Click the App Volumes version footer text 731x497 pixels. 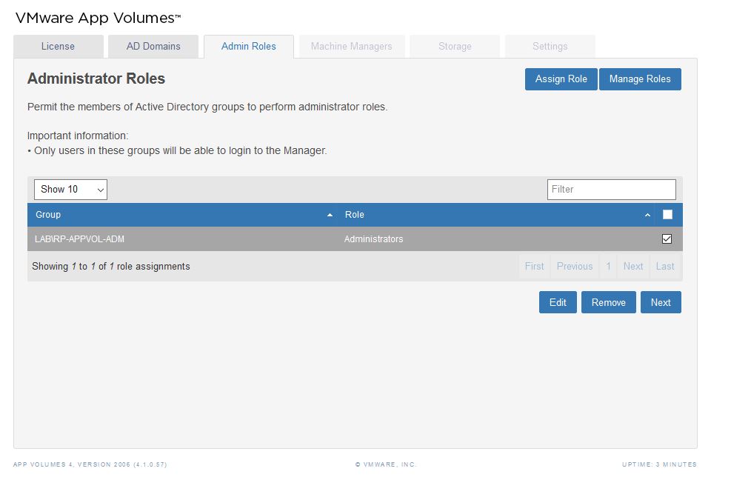point(90,464)
